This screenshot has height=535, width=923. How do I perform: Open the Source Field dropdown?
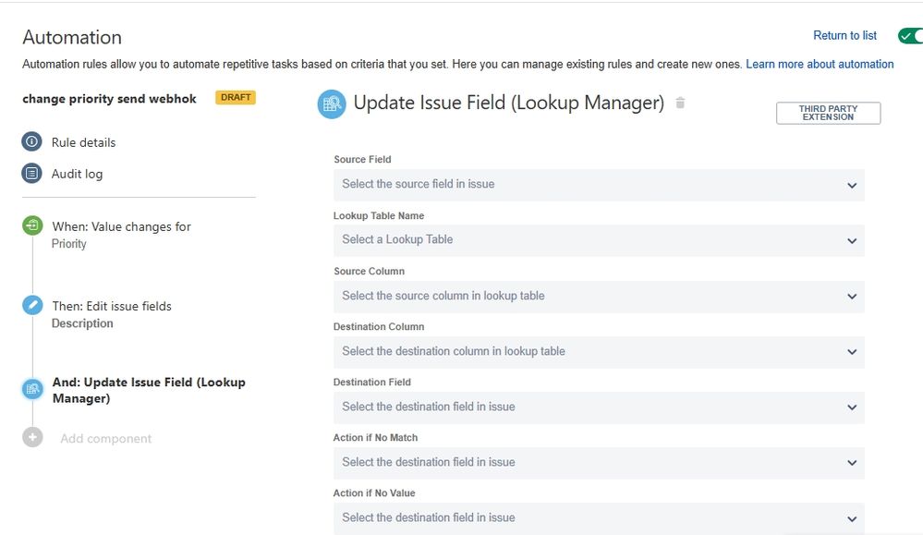[x=599, y=185]
